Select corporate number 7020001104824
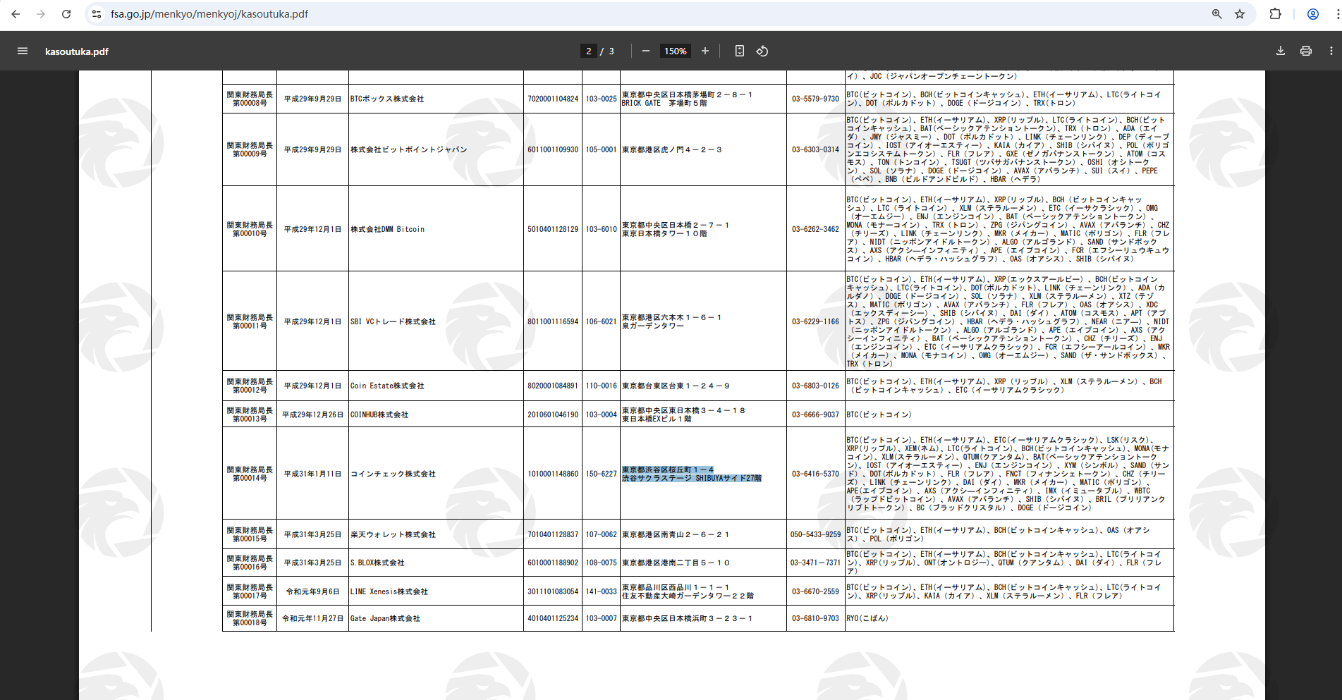The width and height of the screenshot is (1342, 700). pos(553,99)
